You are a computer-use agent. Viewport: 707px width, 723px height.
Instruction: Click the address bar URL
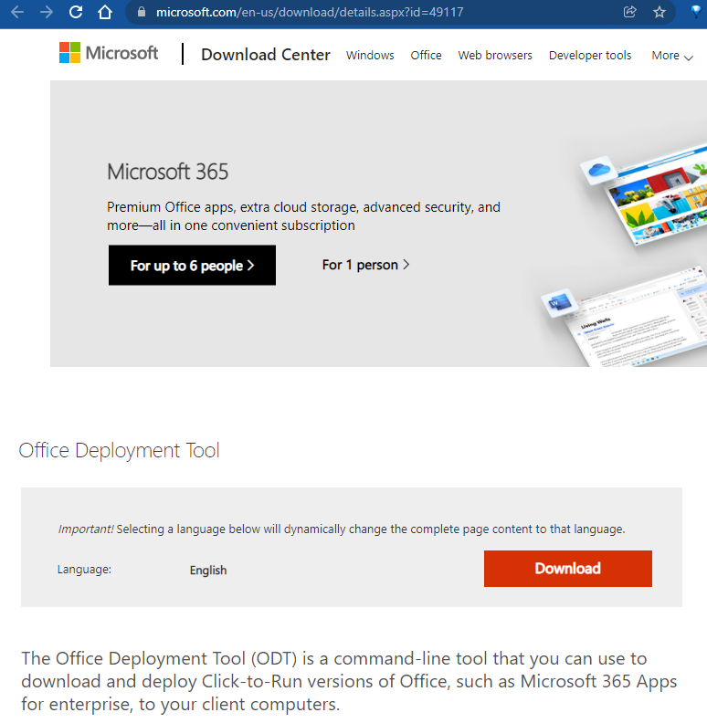pos(310,12)
